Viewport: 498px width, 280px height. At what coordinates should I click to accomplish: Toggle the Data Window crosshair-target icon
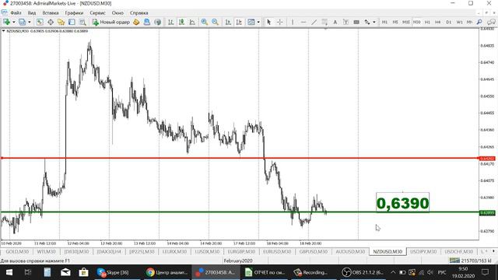tap(51, 22)
